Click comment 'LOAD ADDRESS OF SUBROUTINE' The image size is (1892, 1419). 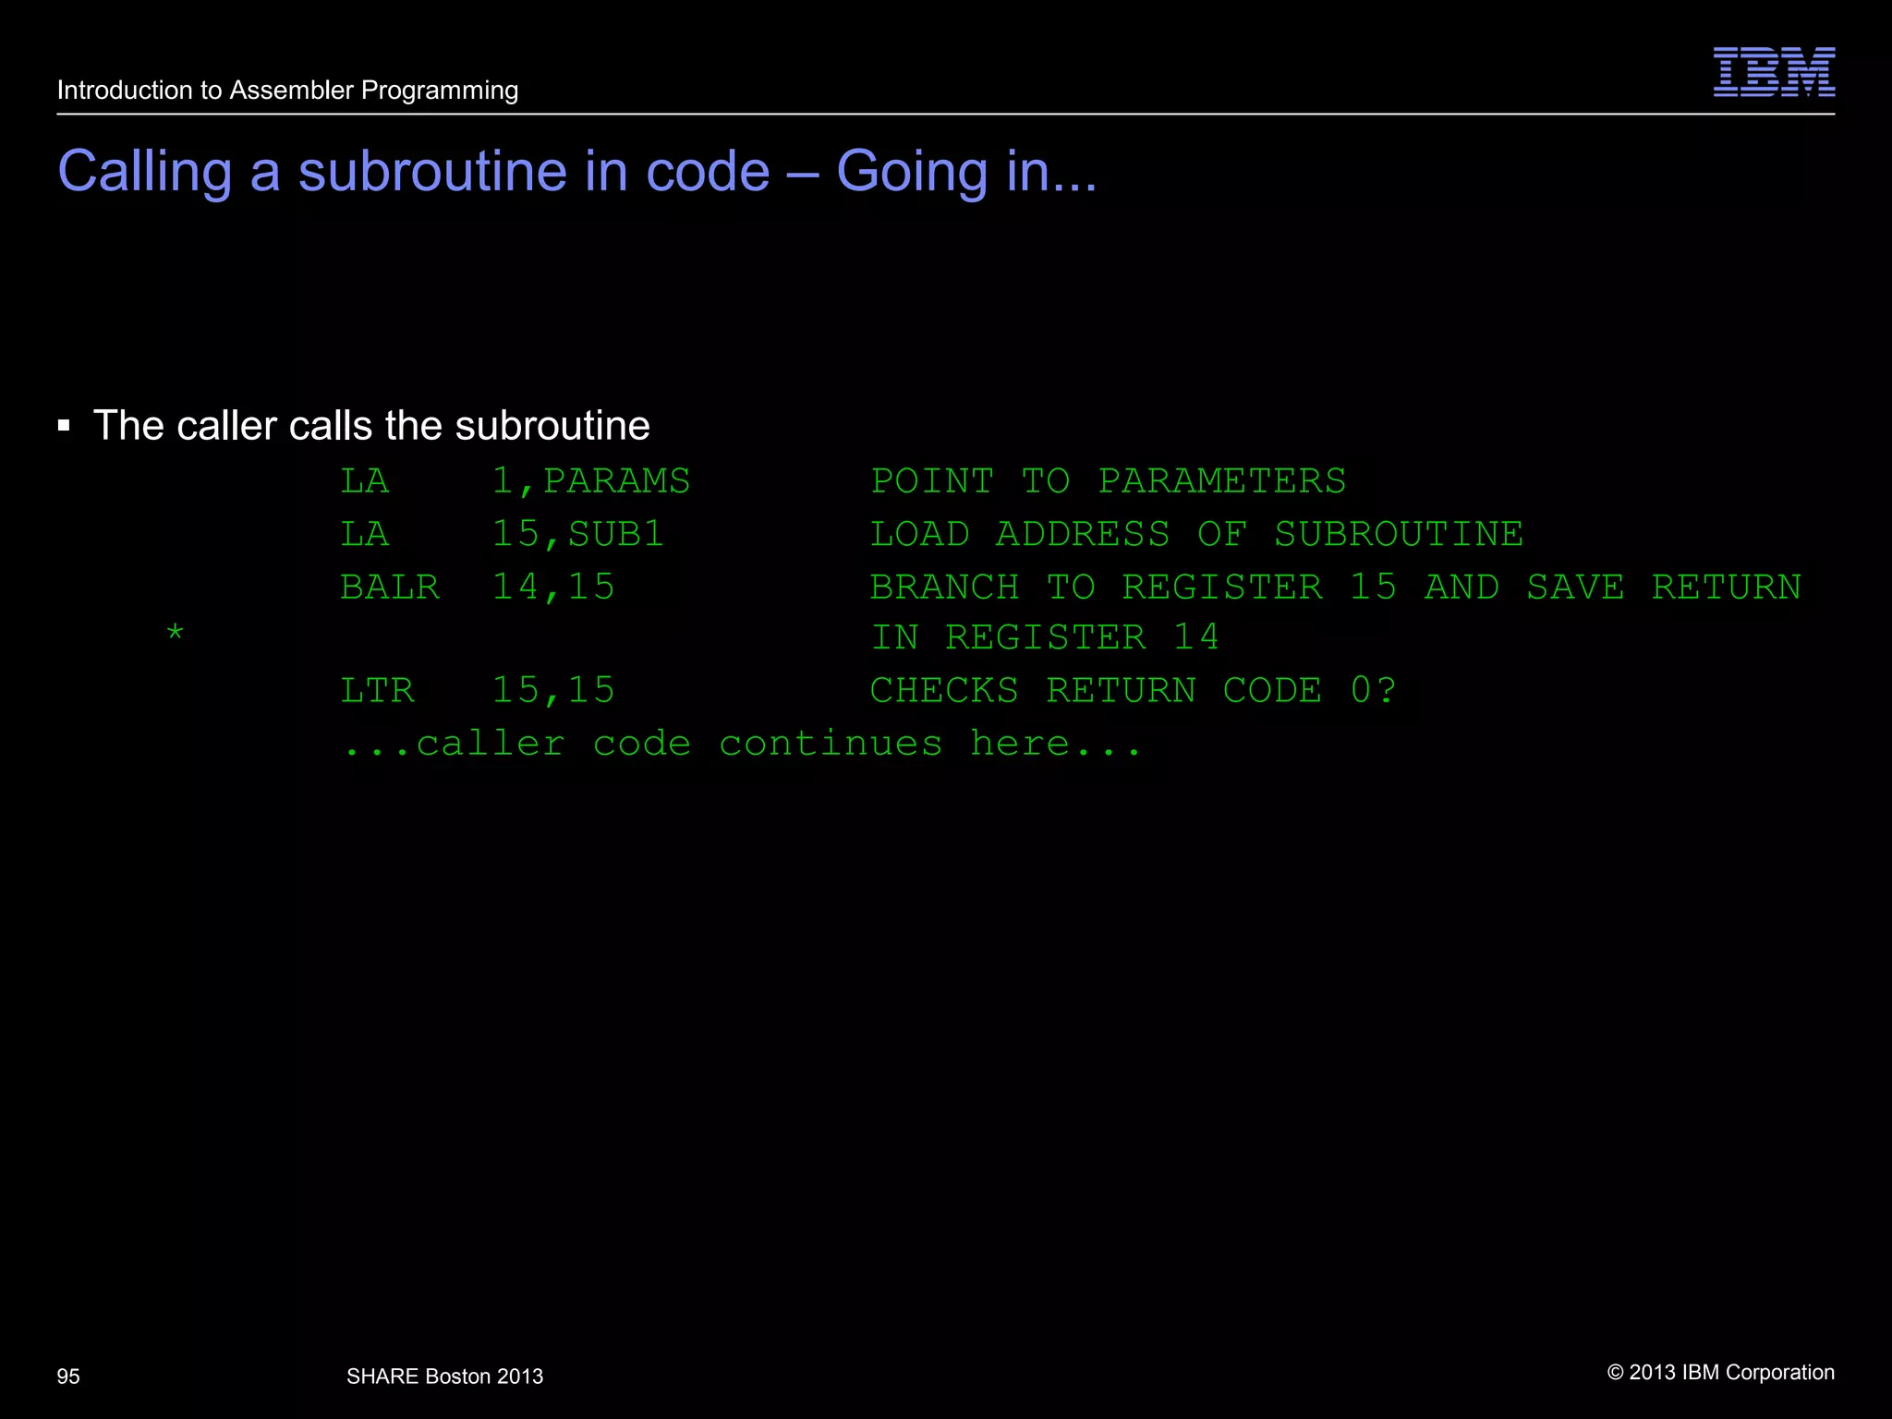[x=1197, y=535]
